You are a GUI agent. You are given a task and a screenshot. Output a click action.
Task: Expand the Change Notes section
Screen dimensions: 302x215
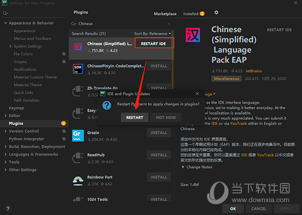(x=183, y=167)
